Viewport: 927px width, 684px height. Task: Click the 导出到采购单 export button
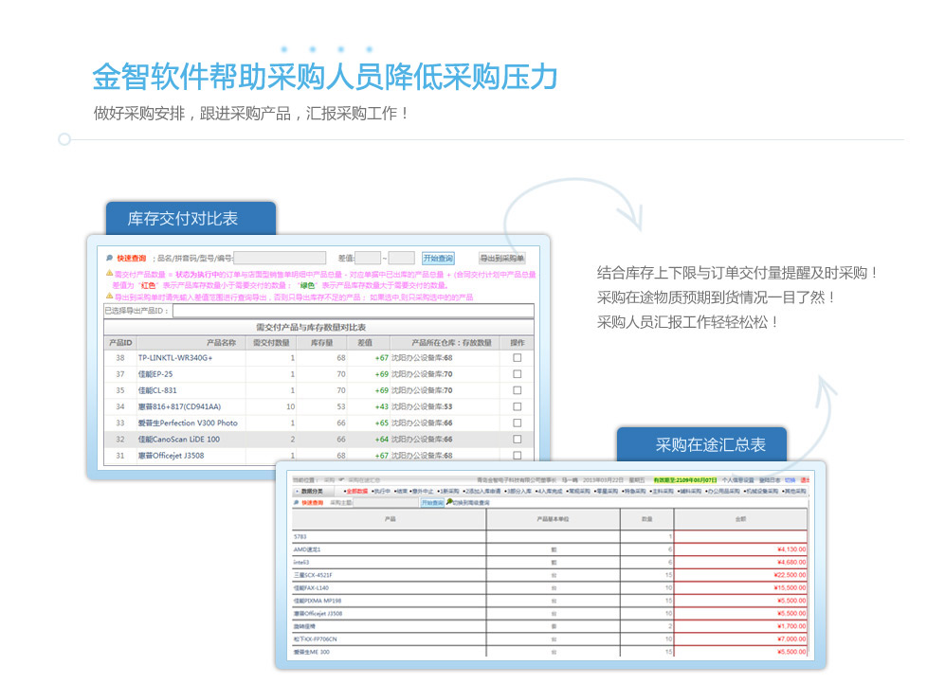coord(502,258)
